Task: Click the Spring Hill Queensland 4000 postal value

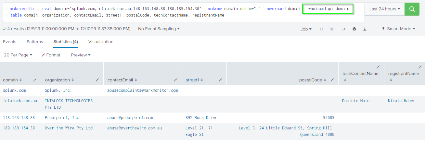Action: [x=287, y=131]
